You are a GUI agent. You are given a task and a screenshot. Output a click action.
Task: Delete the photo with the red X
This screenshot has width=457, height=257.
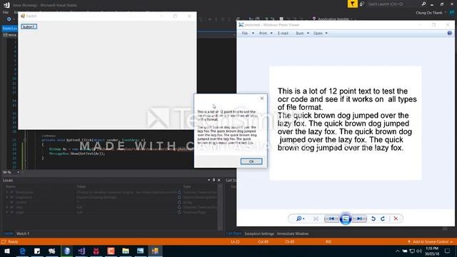[x=396, y=218]
